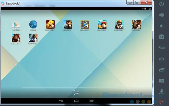Open the Clash of Clans install shortcut
Viewport: 169px width, 106px height.
pos(50,25)
